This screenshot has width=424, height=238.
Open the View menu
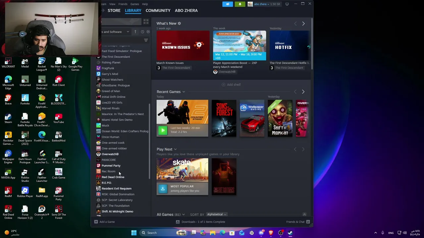tap(112, 4)
